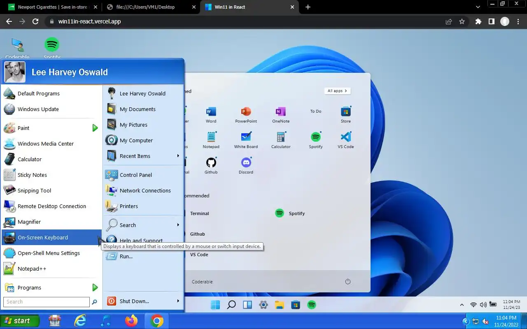Screen dimensions: 527x329
Task: Open the Spotify desktop shortcut
Action: coord(52,48)
